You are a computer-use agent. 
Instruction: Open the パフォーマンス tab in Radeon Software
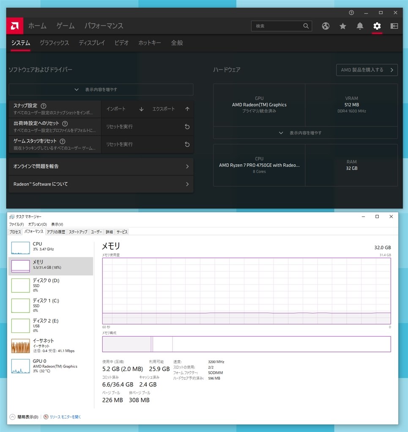tap(104, 26)
